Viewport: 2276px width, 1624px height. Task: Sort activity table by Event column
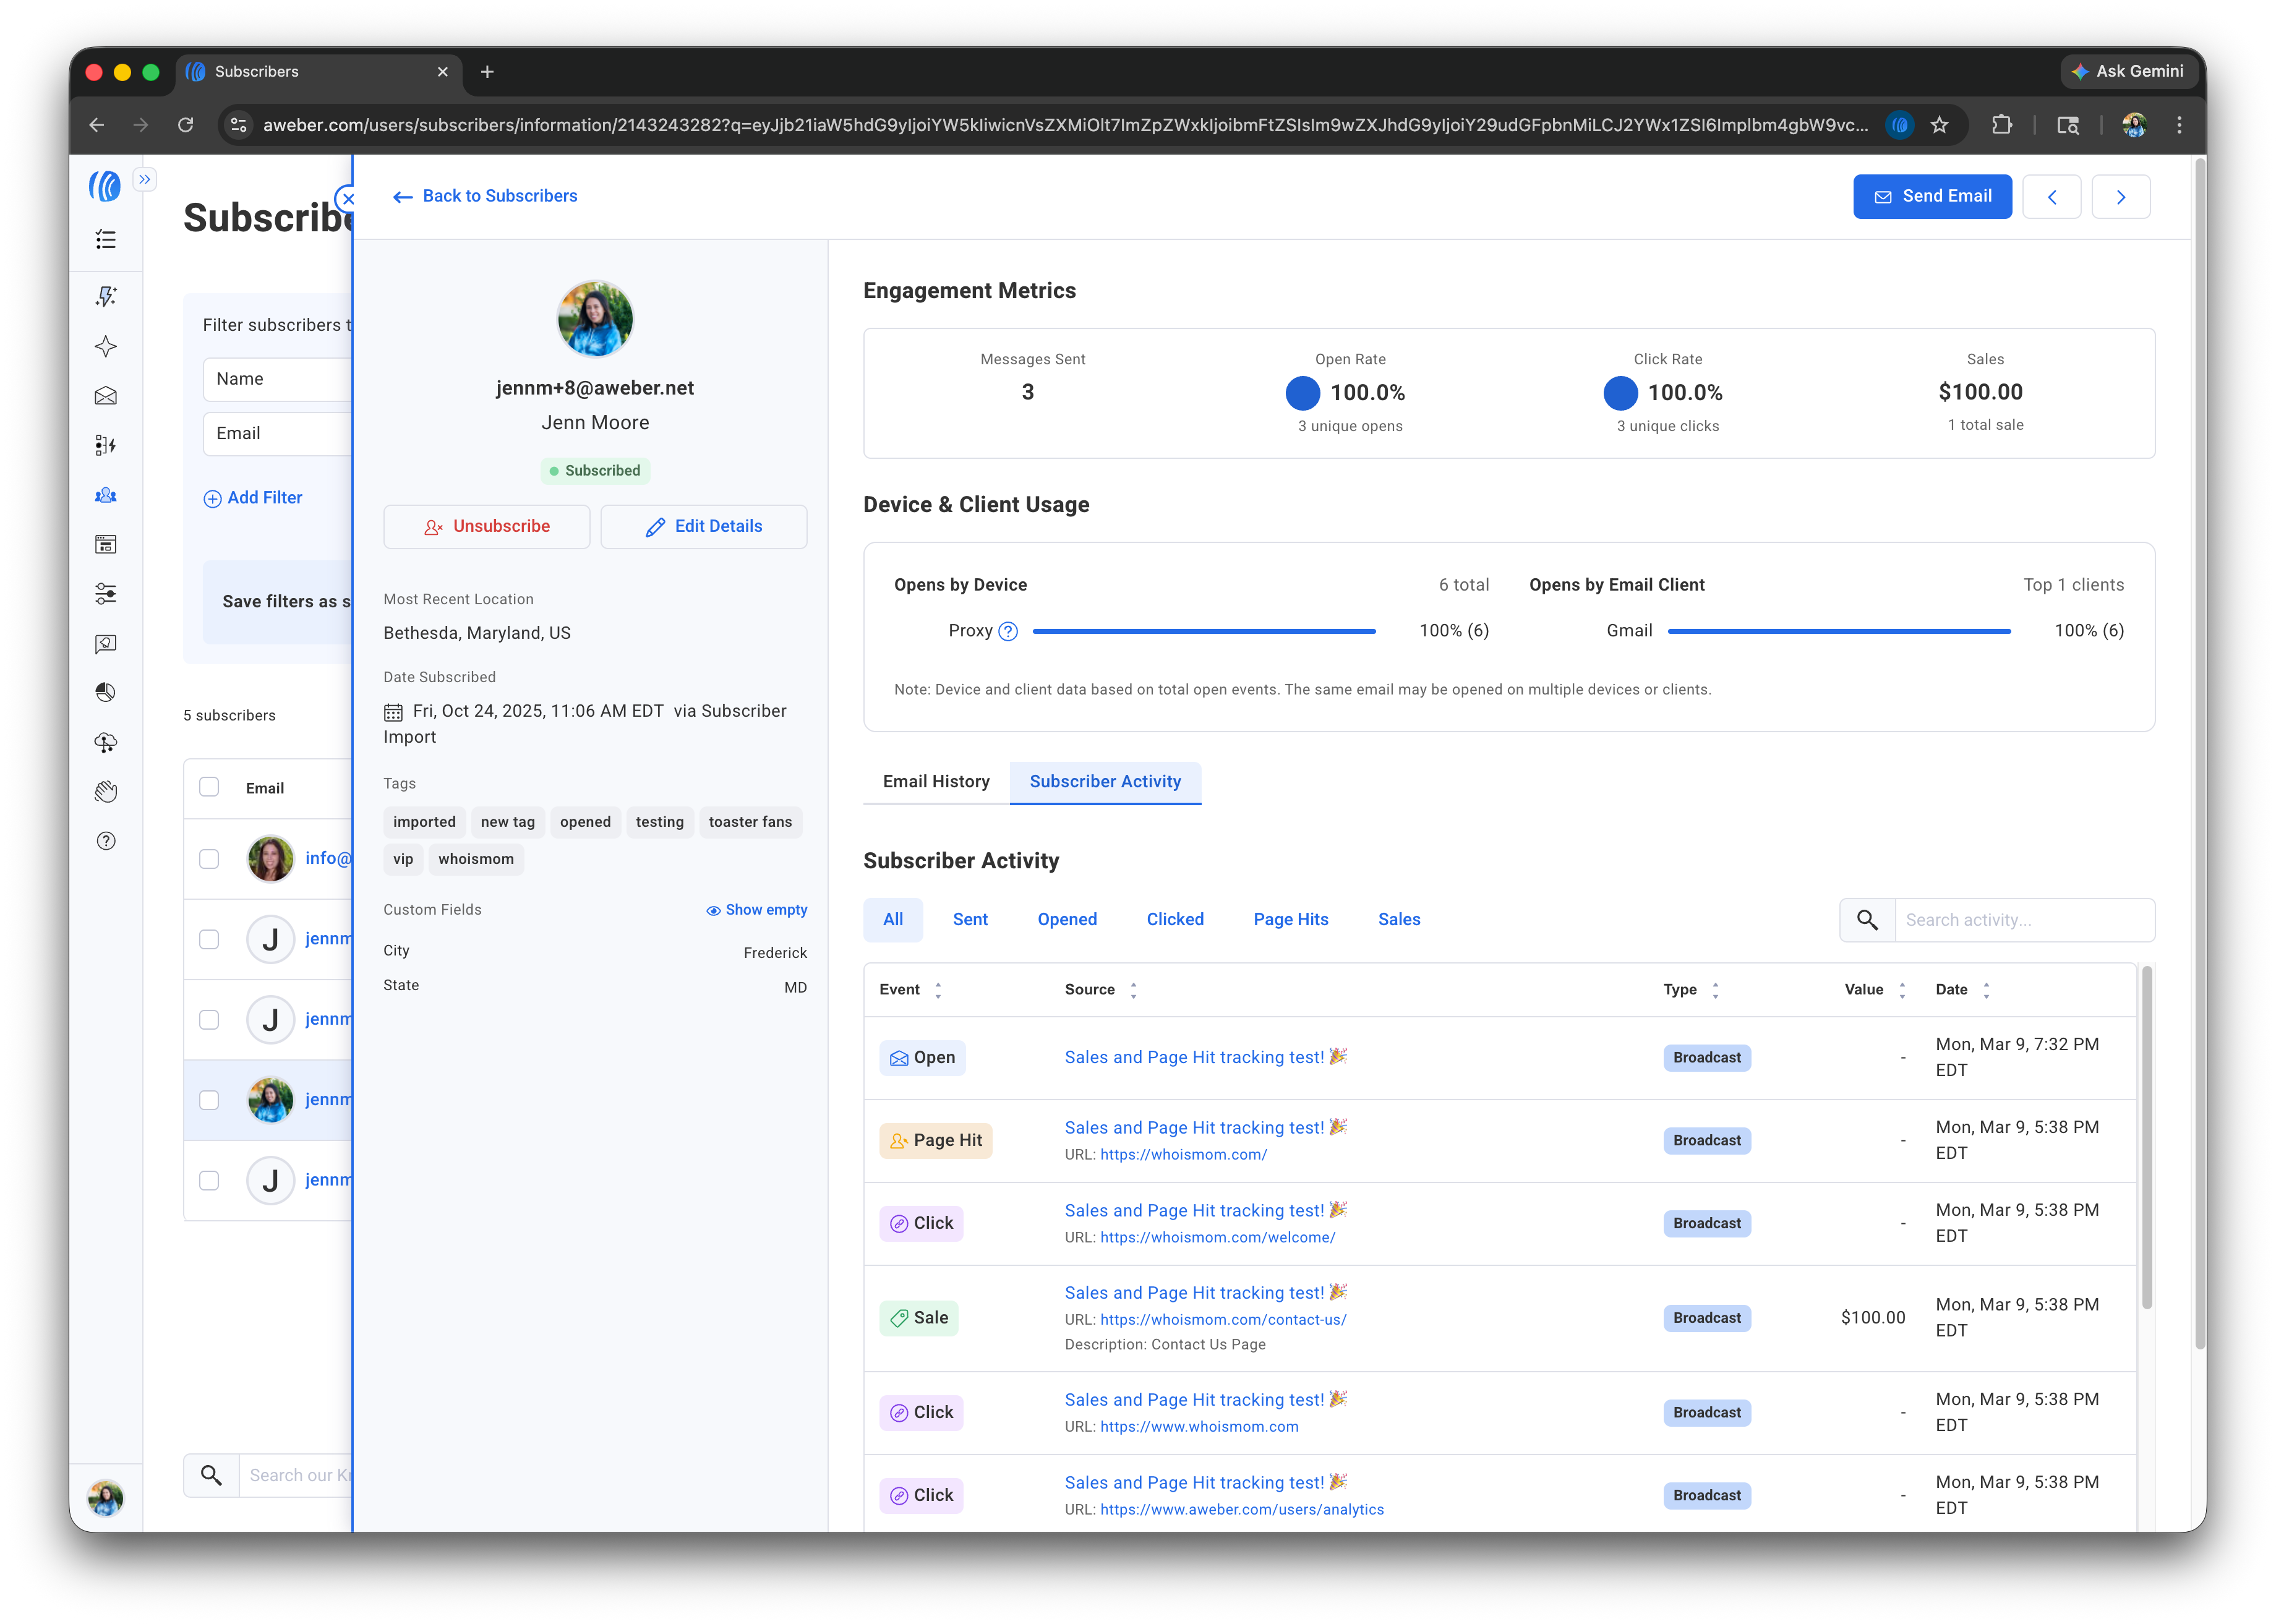(937, 990)
